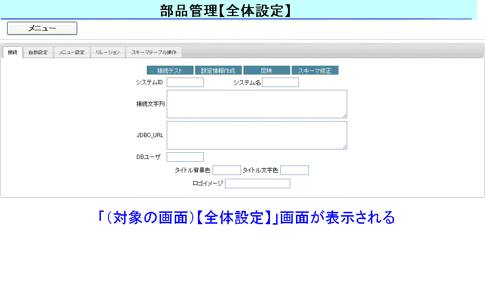
Task: Select the DBユーザ input field
Action: coord(185,157)
